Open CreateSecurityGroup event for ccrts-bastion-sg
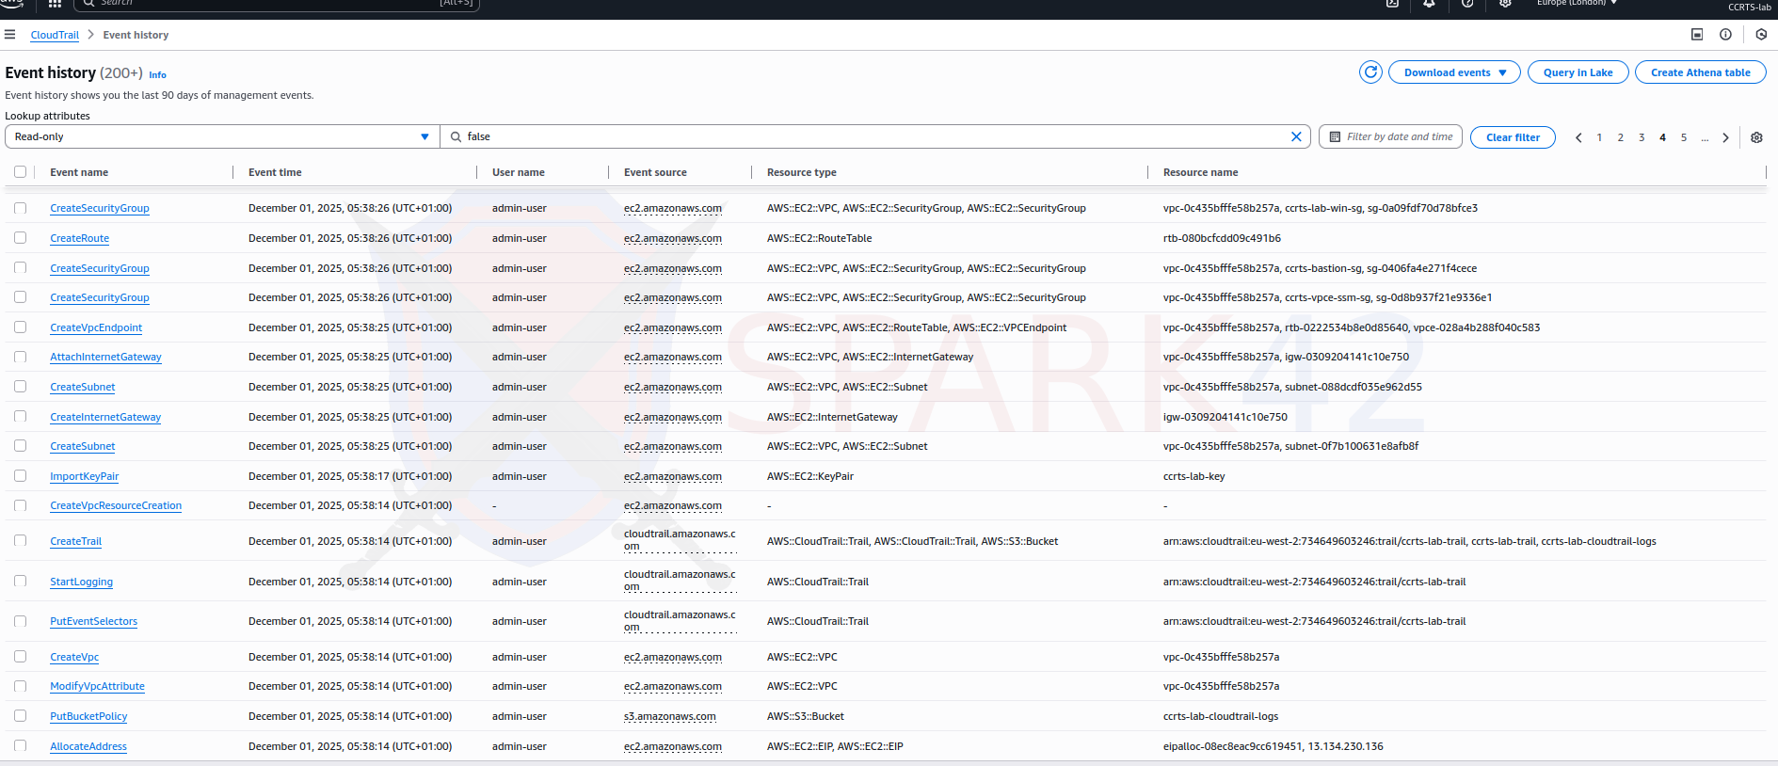Image resolution: width=1778 pixels, height=766 pixels. coord(100,268)
